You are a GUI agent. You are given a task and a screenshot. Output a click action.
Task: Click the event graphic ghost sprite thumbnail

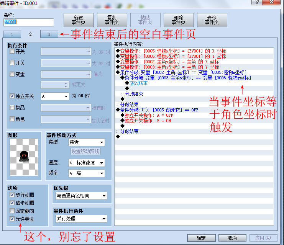point(24,157)
